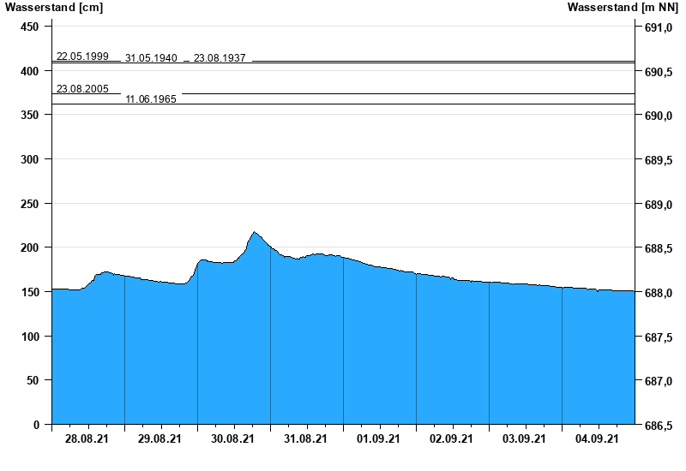Viewport: 686px width, 471px height.
Task: Click the highest peak of the blue water-level curve
Action: 254,232
